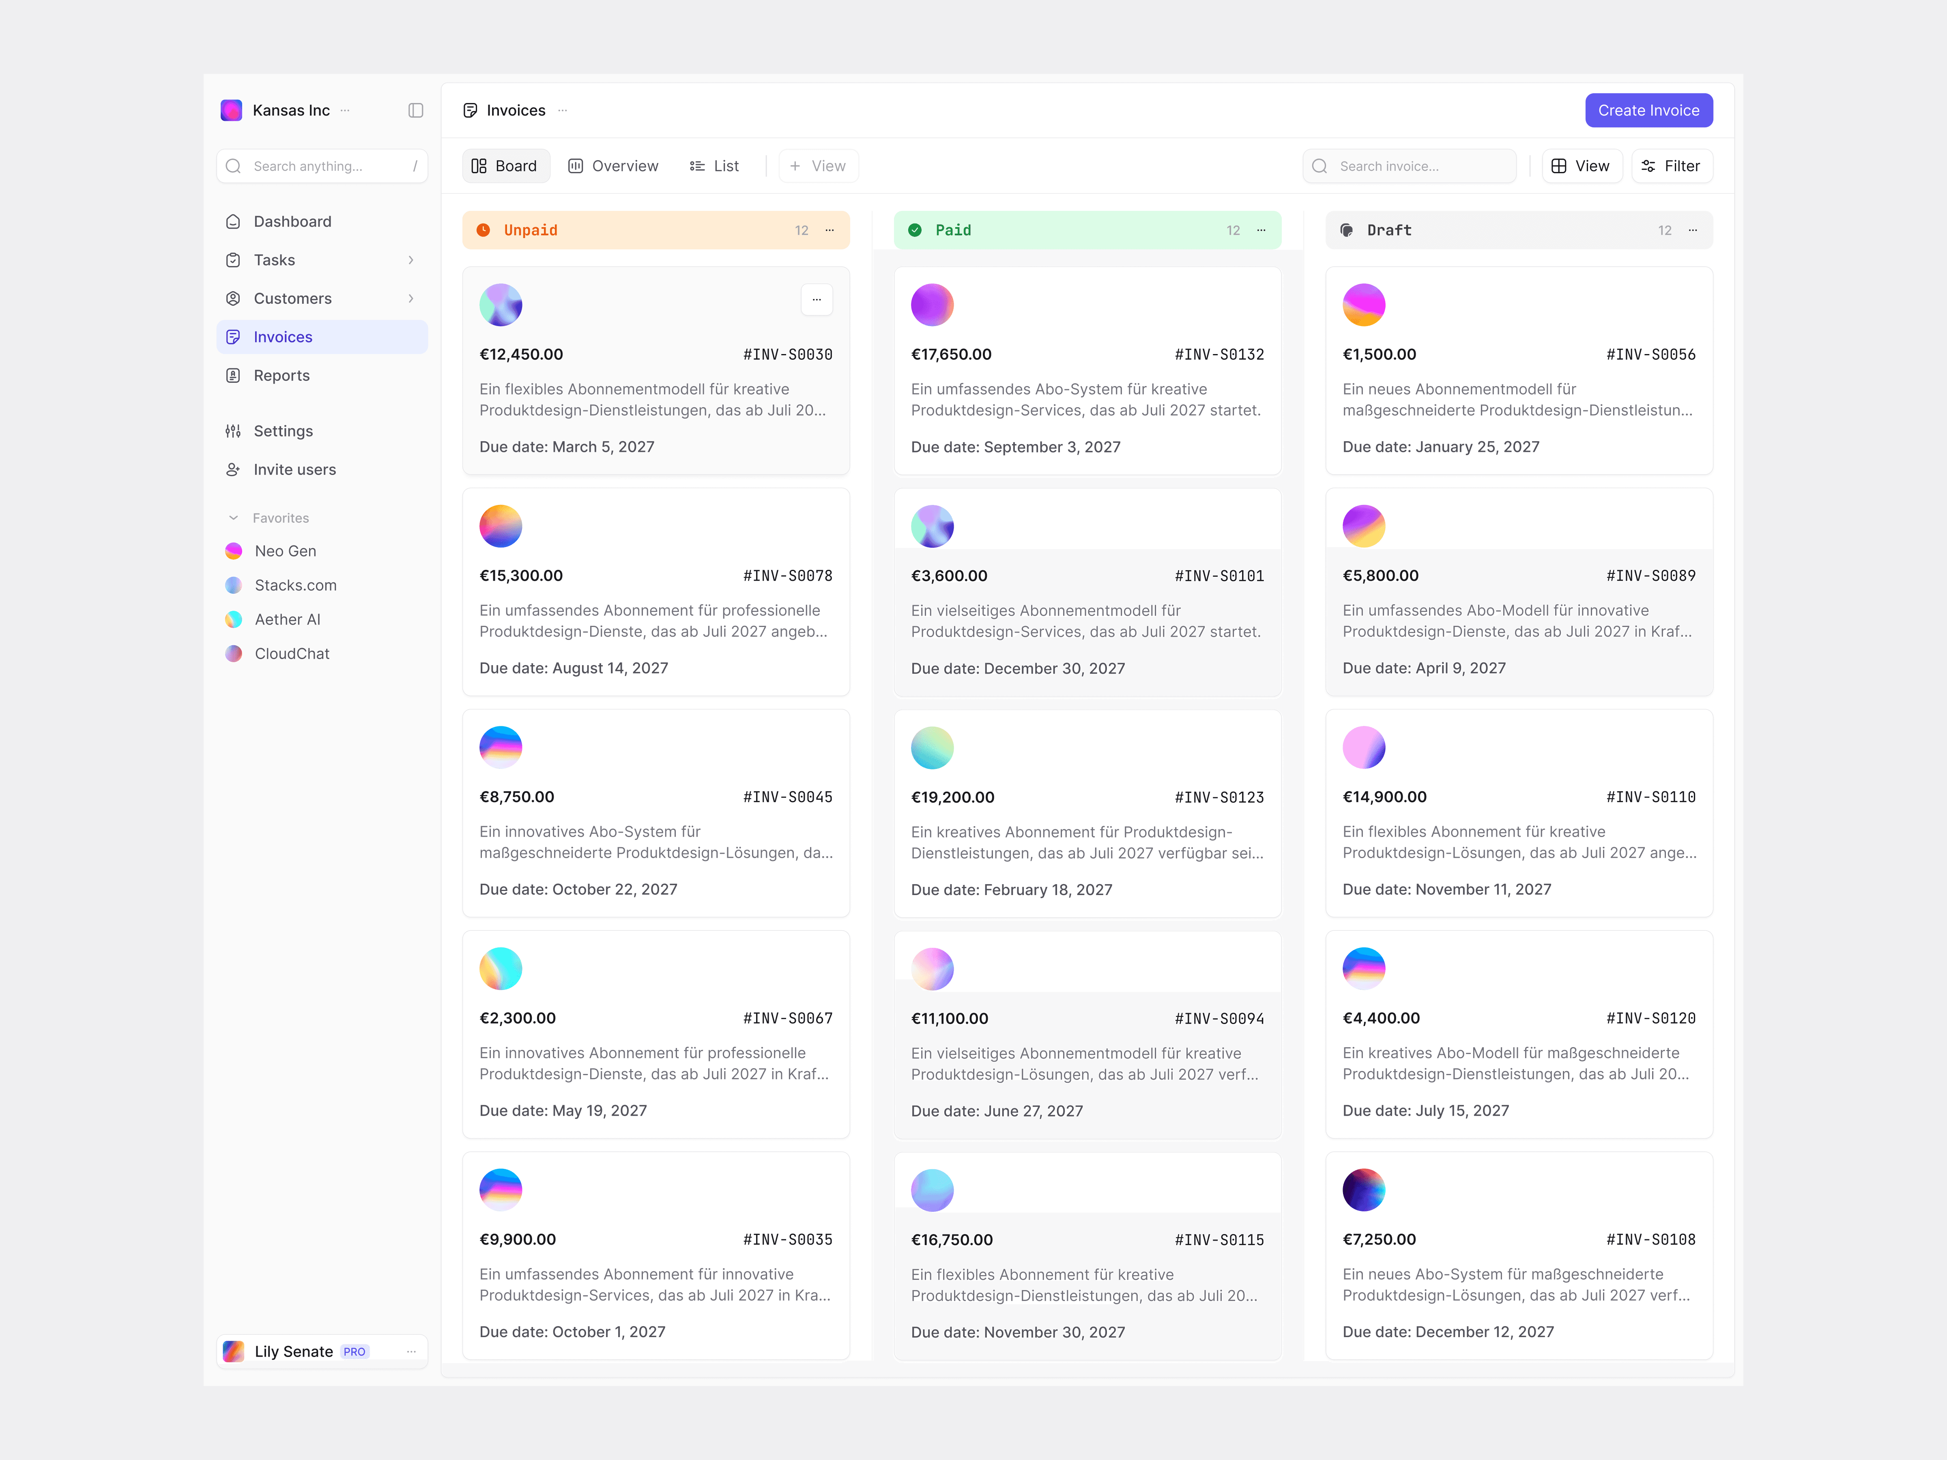This screenshot has width=1947, height=1460.
Task: Click the Settings sliders icon
Action: 233,431
